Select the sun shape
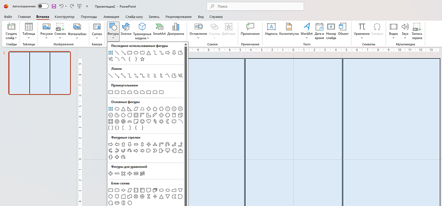Viewport: 442px width, 206px height. click(x=161, y=122)
